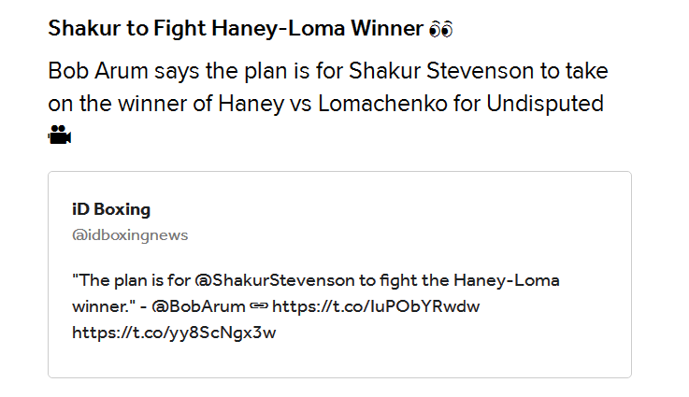
Task: Visit the @idboxingnews handle
Action: 130,235
